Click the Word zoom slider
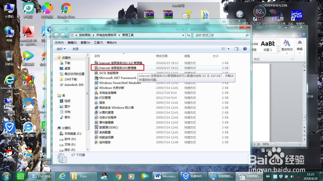Screen dimensions: 323x181 pos(285,144)
